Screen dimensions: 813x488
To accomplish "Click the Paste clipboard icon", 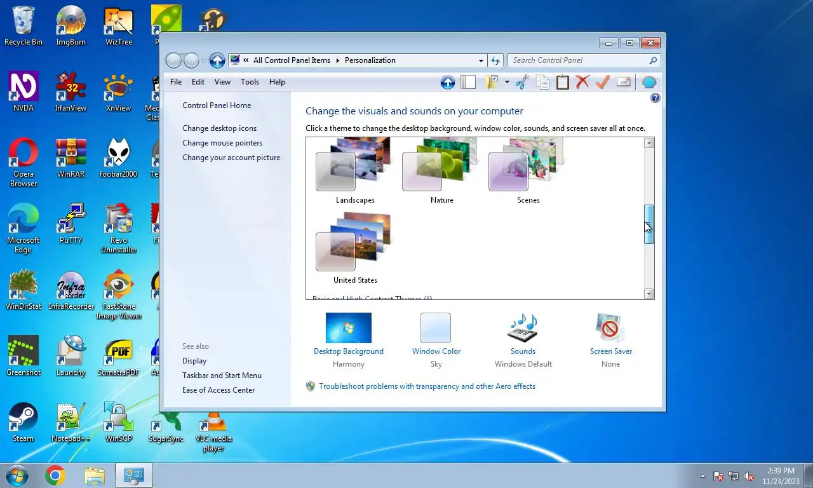I will 563,82.
